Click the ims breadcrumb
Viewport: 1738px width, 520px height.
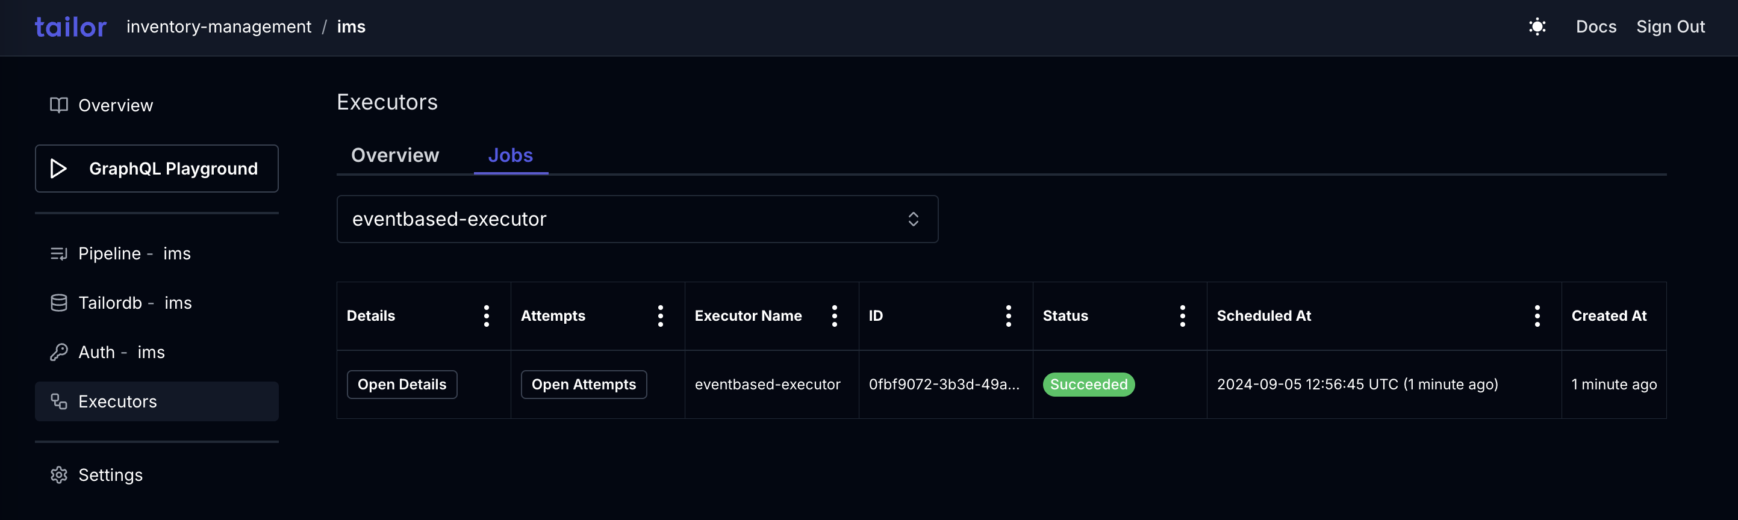pos(351,27)
